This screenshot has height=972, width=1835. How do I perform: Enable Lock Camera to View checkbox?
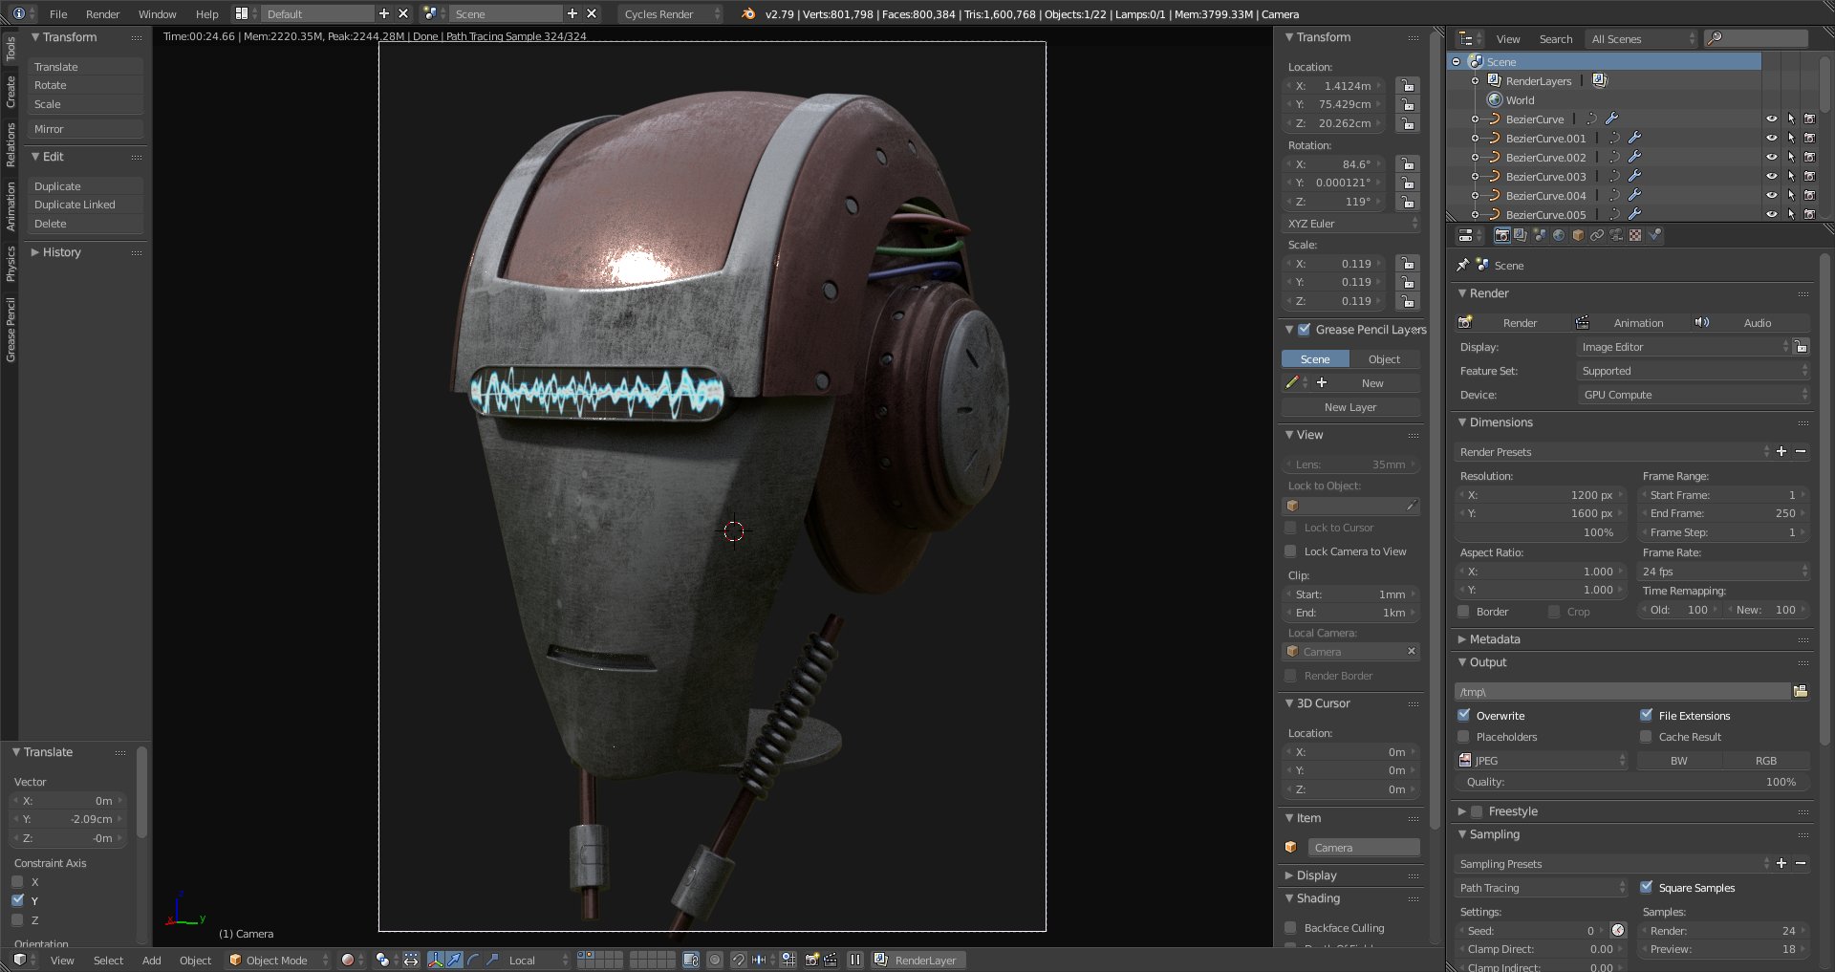coord(1290,551)
